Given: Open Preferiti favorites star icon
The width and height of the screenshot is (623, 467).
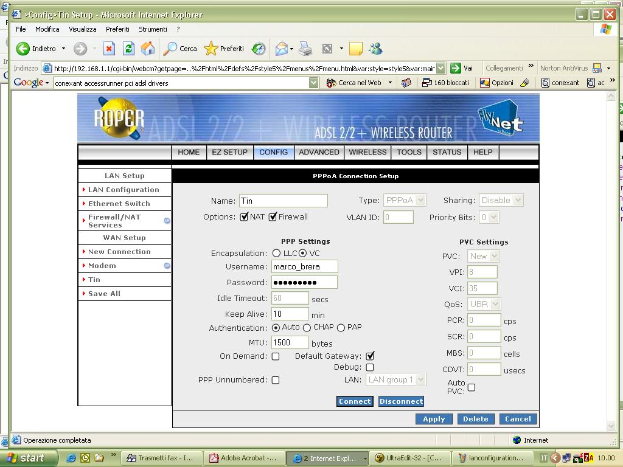Looking at the screenshot, I should click(x=211, y=49).
